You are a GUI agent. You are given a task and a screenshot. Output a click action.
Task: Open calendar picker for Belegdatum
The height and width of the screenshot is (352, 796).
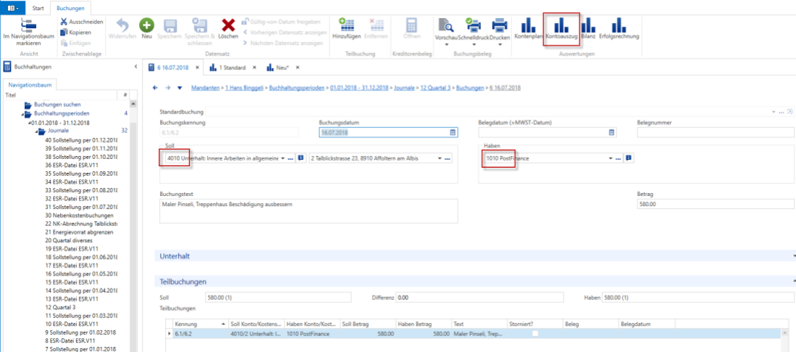coord(612,132)
